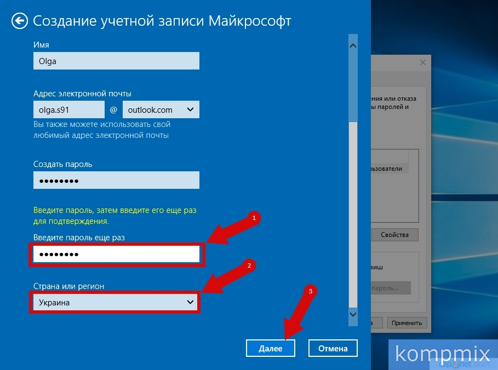The height and width of the screenshot is (370, 498).
Task: Click the scrollbar up arrow
Action: (x=353, y=45)
